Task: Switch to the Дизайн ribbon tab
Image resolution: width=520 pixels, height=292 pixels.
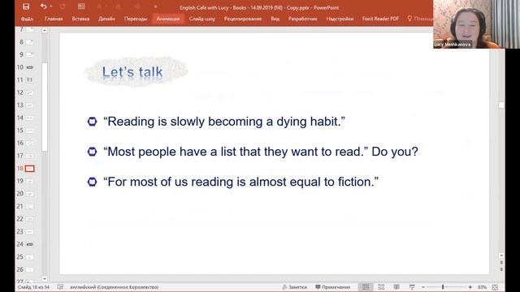Action: pyautogui.click(x=106, y=19)
